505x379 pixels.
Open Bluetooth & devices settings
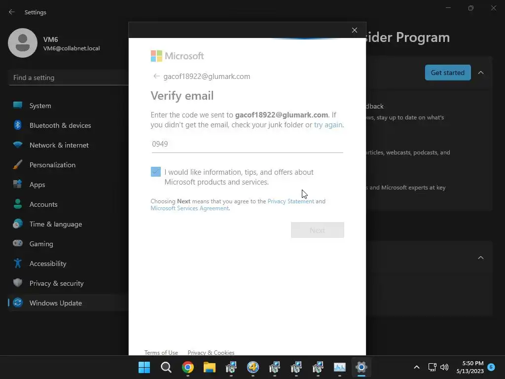[x=68, y=125]
